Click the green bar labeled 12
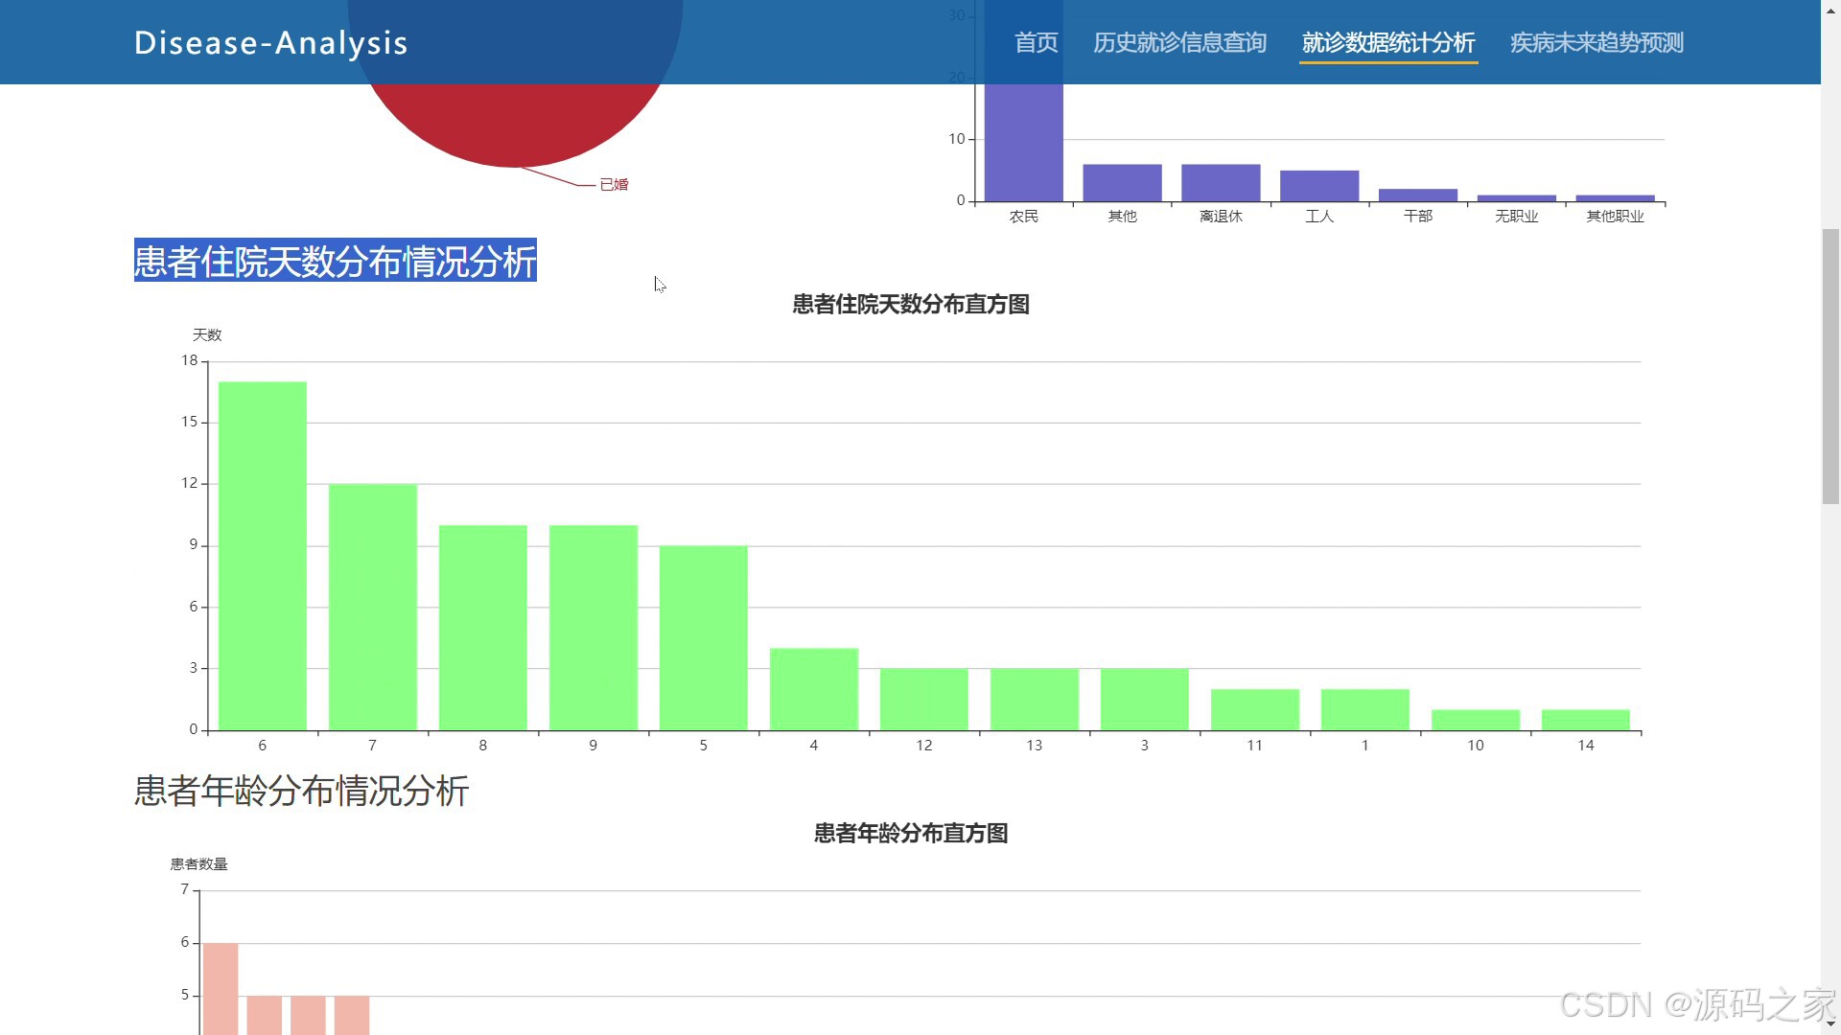 923,699
